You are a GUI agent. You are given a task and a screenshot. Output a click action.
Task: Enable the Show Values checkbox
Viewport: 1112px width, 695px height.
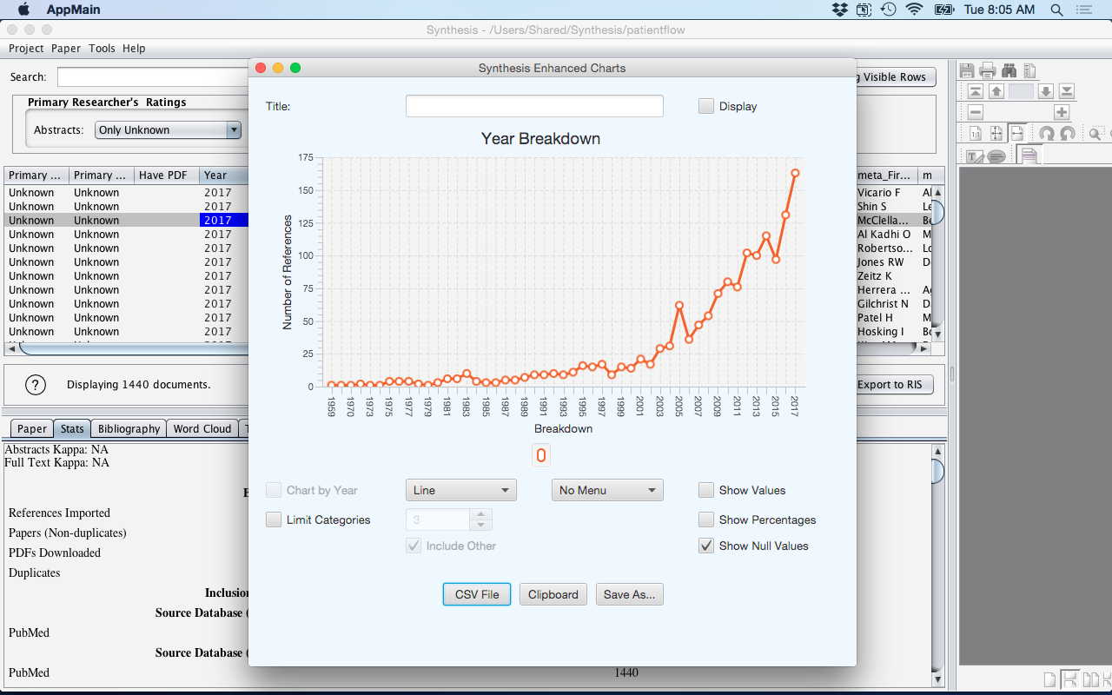point(706,490)
